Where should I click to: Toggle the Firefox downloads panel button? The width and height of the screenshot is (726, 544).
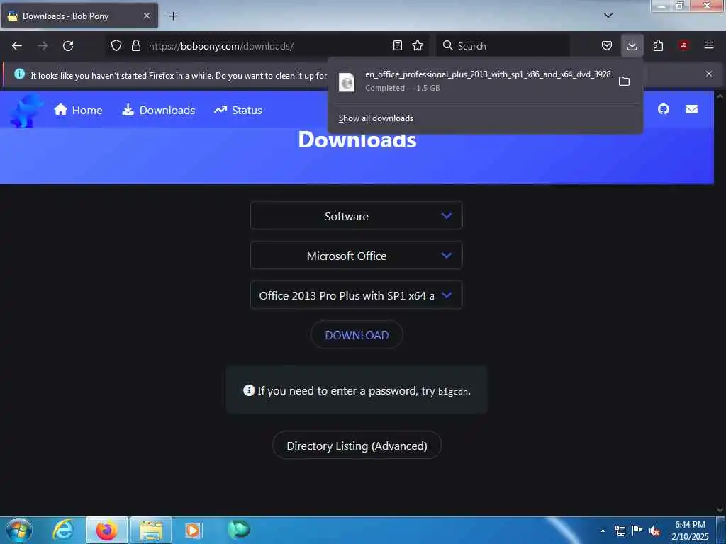(632, 46)
